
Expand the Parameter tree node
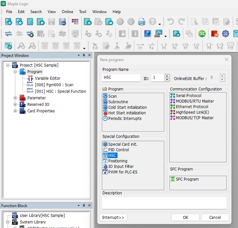pyautogui.click(x=15, y=98)
